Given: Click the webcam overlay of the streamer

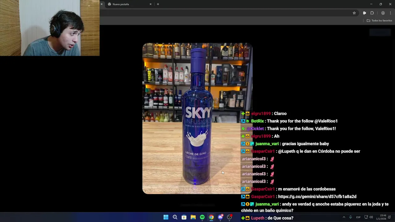Looking at the screenshot, I should point(50,28).
